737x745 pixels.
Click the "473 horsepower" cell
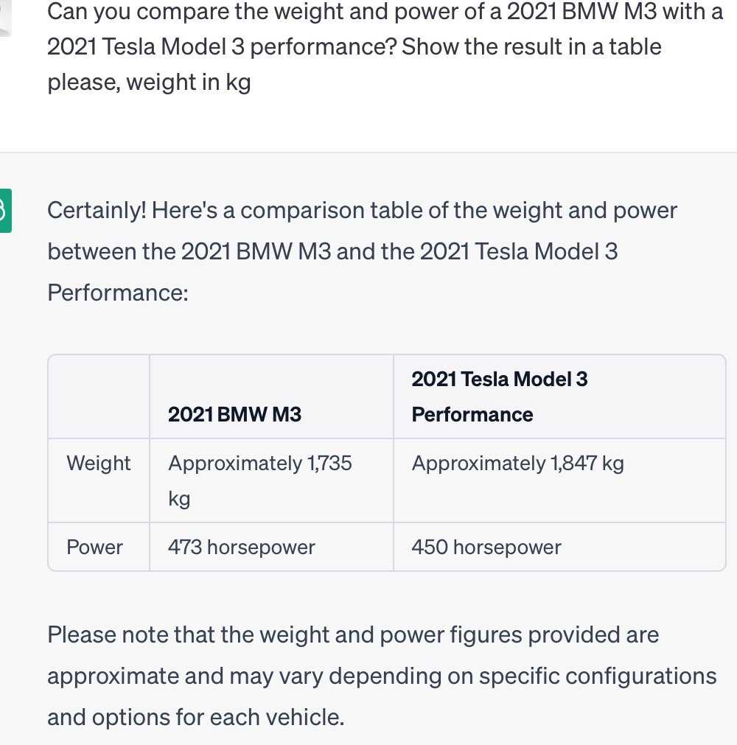tap(241, 548)
